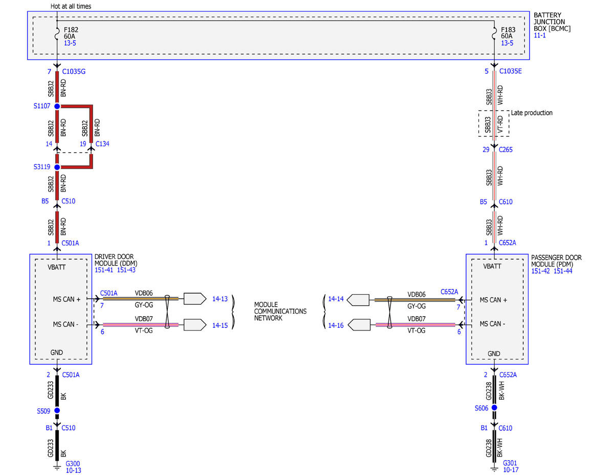This screenshot has width=614, height=475.
Task: Click the arrow connector pointing to 14-14
Action: coord(358,299)
